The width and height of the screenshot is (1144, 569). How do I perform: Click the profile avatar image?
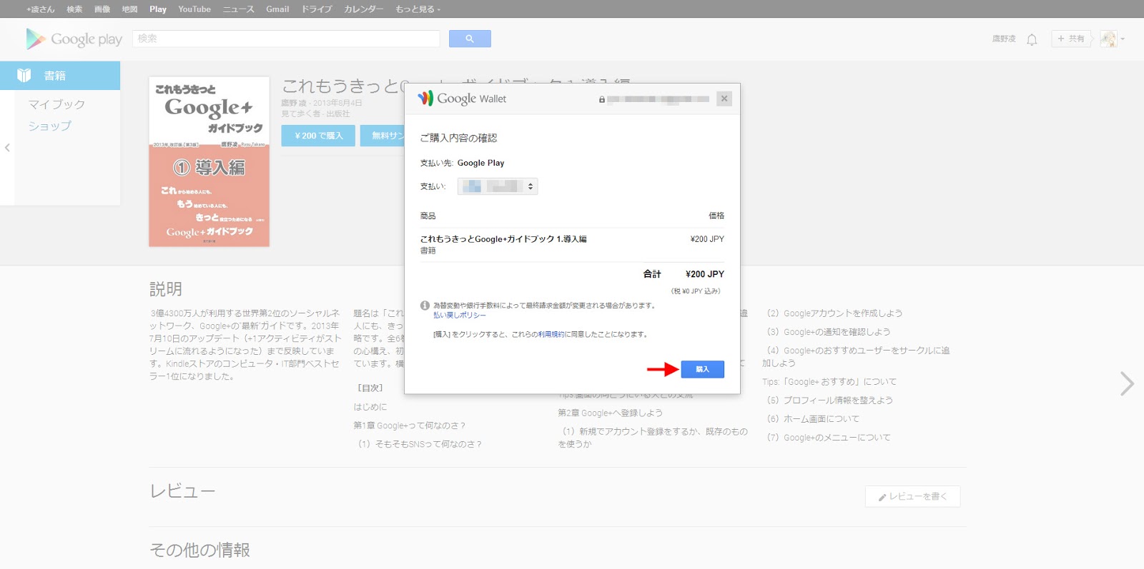1108,39
